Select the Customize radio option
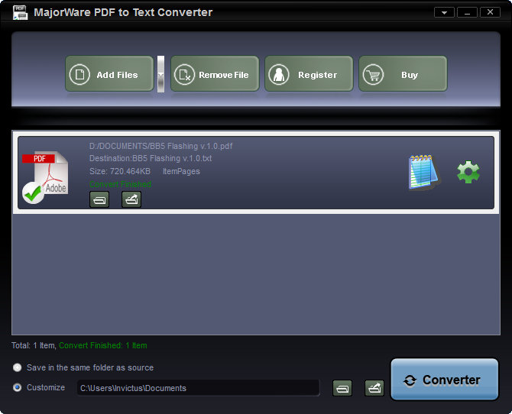This screenshot has height=414, width=512. click(18, 387)
